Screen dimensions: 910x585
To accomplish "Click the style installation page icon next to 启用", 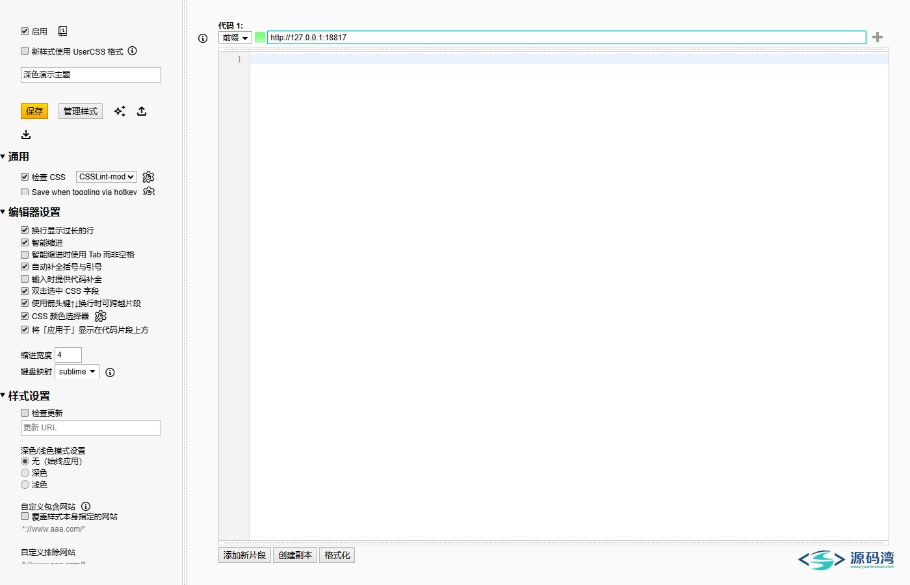I will click(62, 31).
